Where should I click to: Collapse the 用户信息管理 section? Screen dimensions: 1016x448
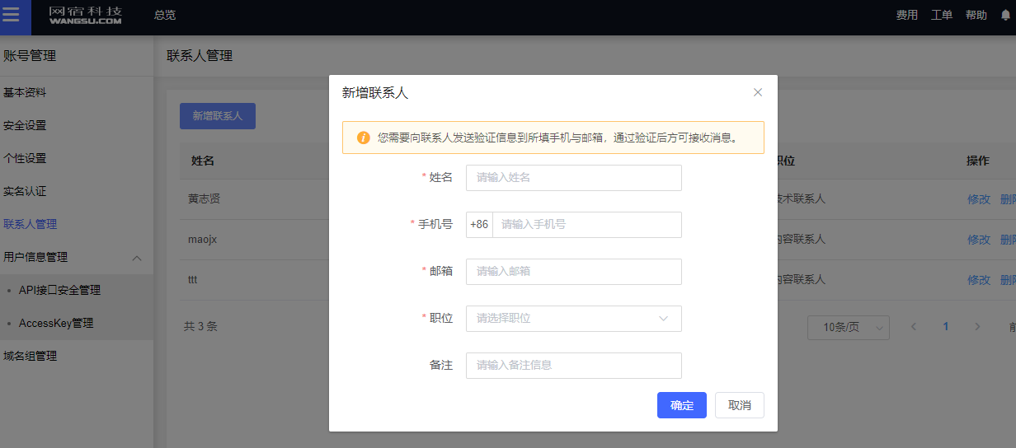137,258
